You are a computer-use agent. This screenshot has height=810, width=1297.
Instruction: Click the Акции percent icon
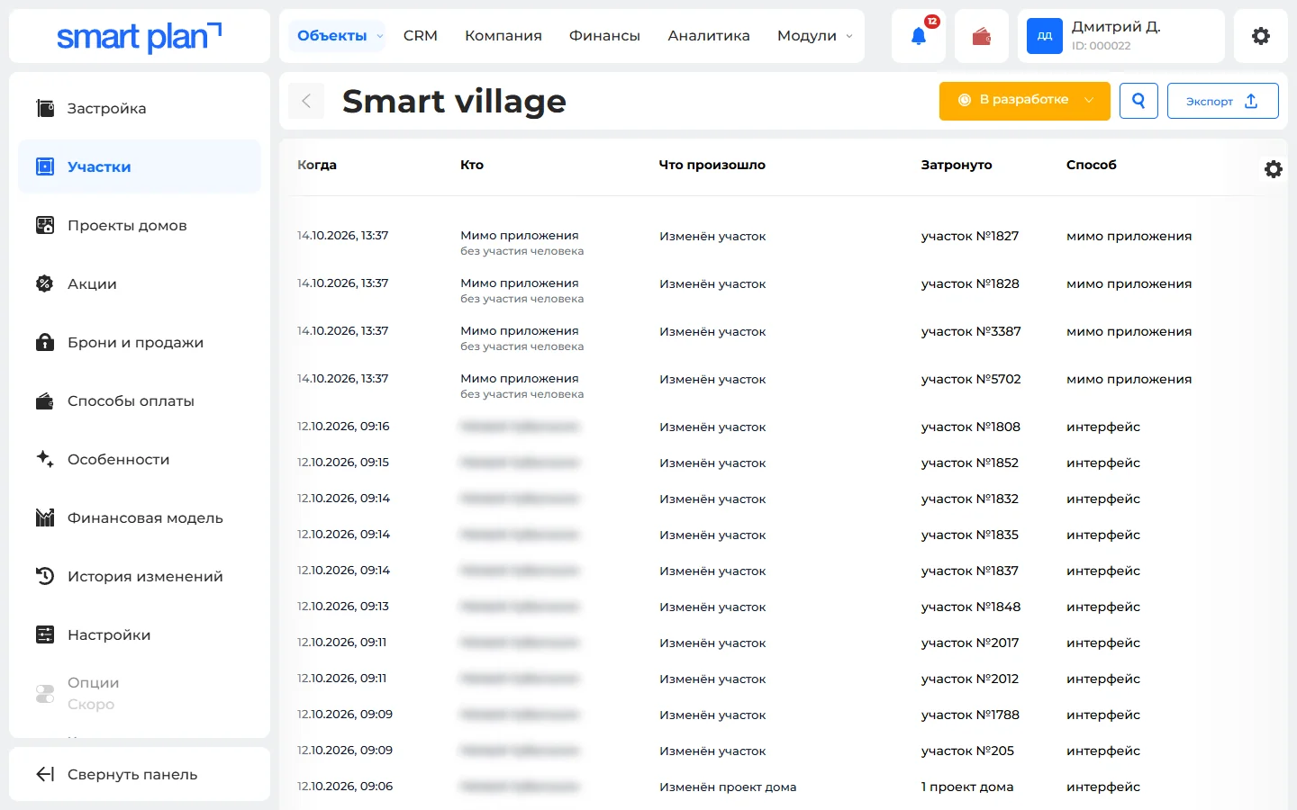(45, 283)
